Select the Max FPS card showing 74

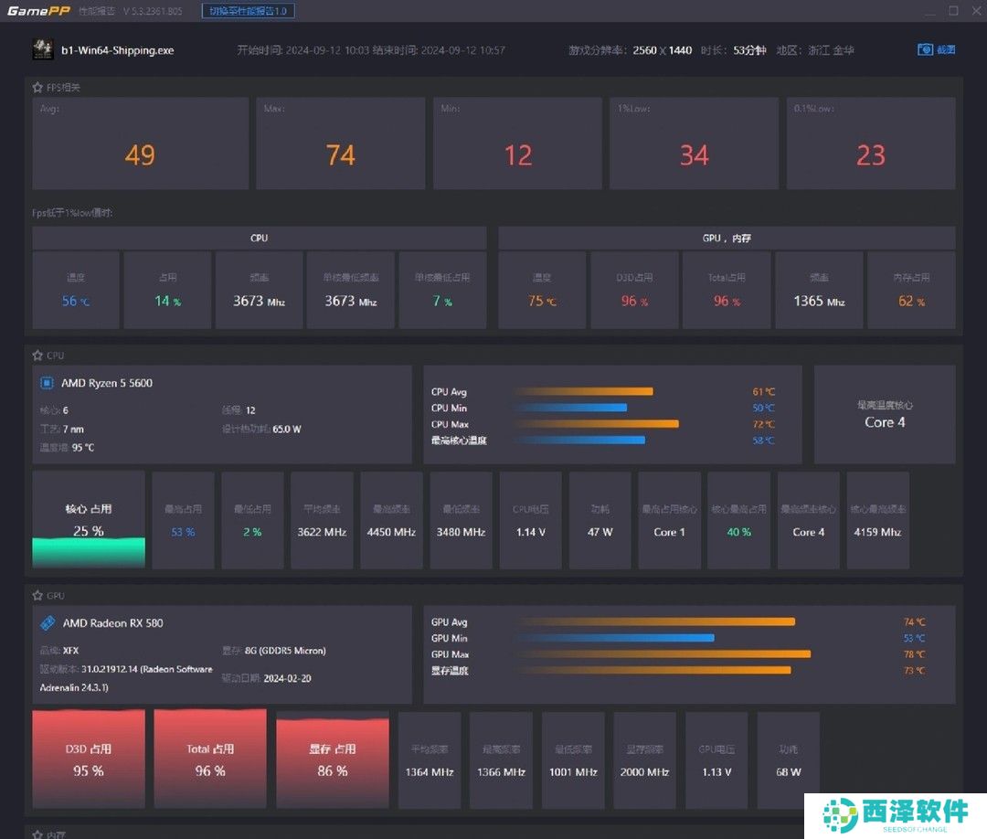(340, 143)
